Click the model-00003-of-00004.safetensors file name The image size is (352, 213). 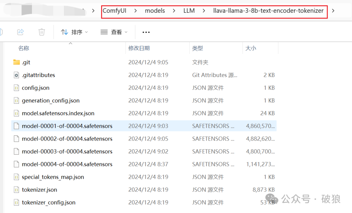click(67, 151)
